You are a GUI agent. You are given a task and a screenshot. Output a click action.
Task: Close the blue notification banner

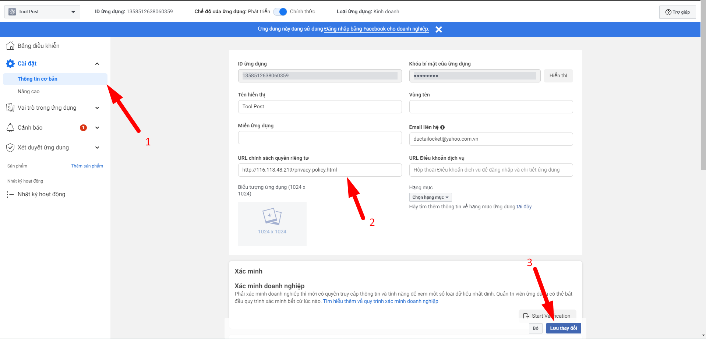pyautogui.click(x=438, y=29)
